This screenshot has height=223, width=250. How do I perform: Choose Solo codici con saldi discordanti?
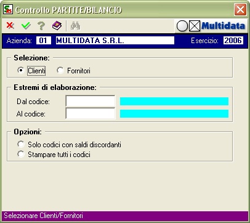[21, 144]
